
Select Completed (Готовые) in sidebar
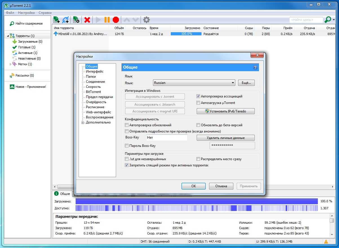[27, 47]
